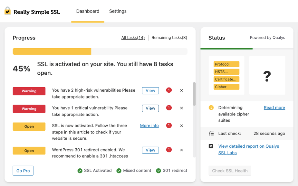Screen dimensions: 298x186
Task: Click the HSTS... status badge
Action: tap(226, 72)
